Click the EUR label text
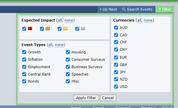The width and height of the screenshot is (178, 108). click(123, 57)
